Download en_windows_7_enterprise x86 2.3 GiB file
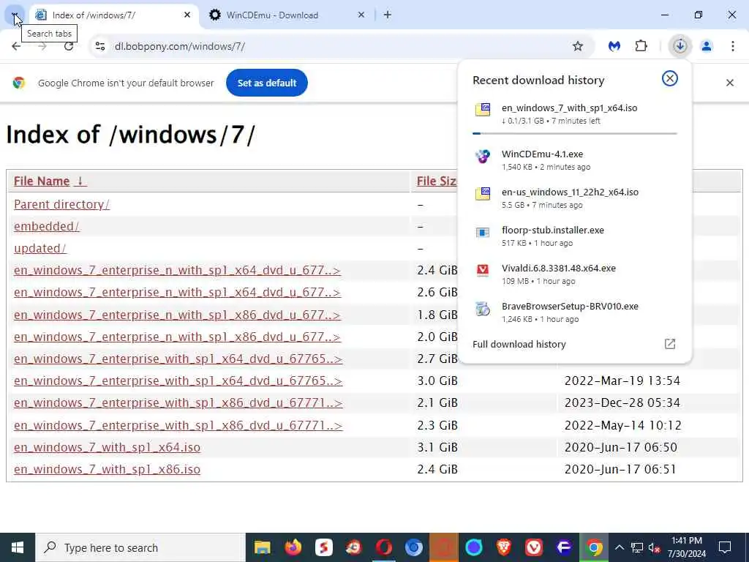The height and width of the screenshot is (562, 749). (178, 425)
